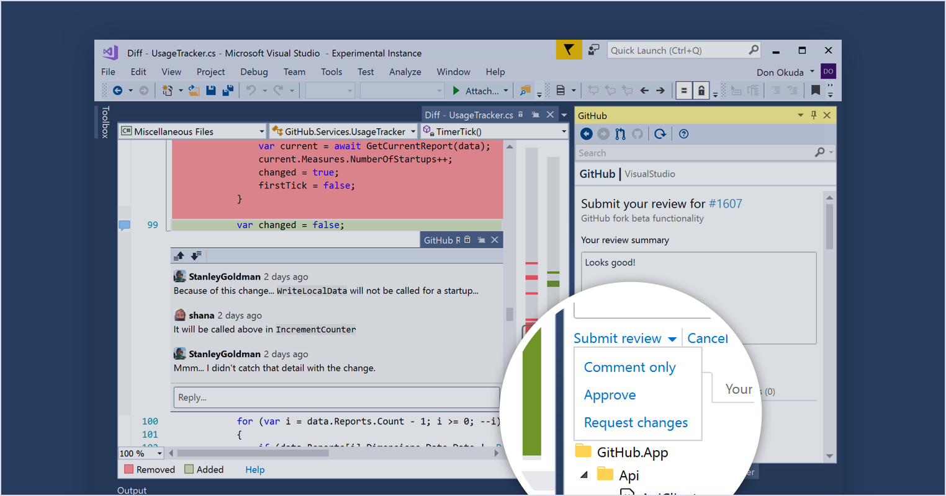Click the comment marker on line 99
The width and height of the screenshot is (946, 496).
[124, 225]
